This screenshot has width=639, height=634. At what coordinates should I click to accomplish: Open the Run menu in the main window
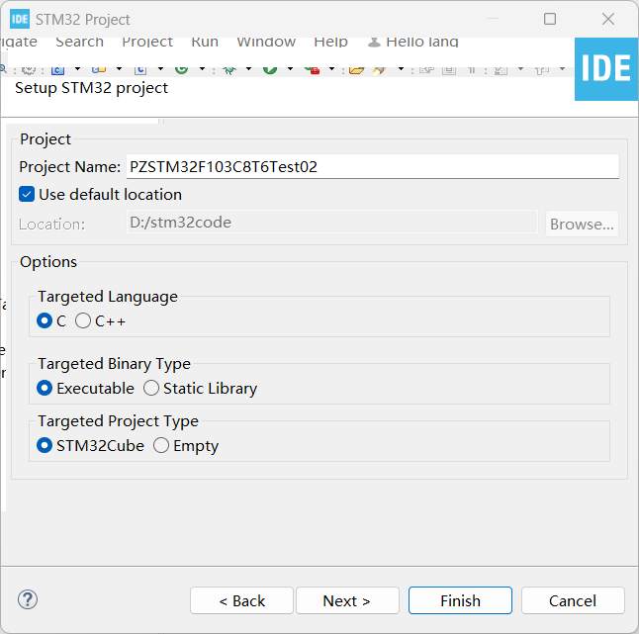[x=205, y=42]
